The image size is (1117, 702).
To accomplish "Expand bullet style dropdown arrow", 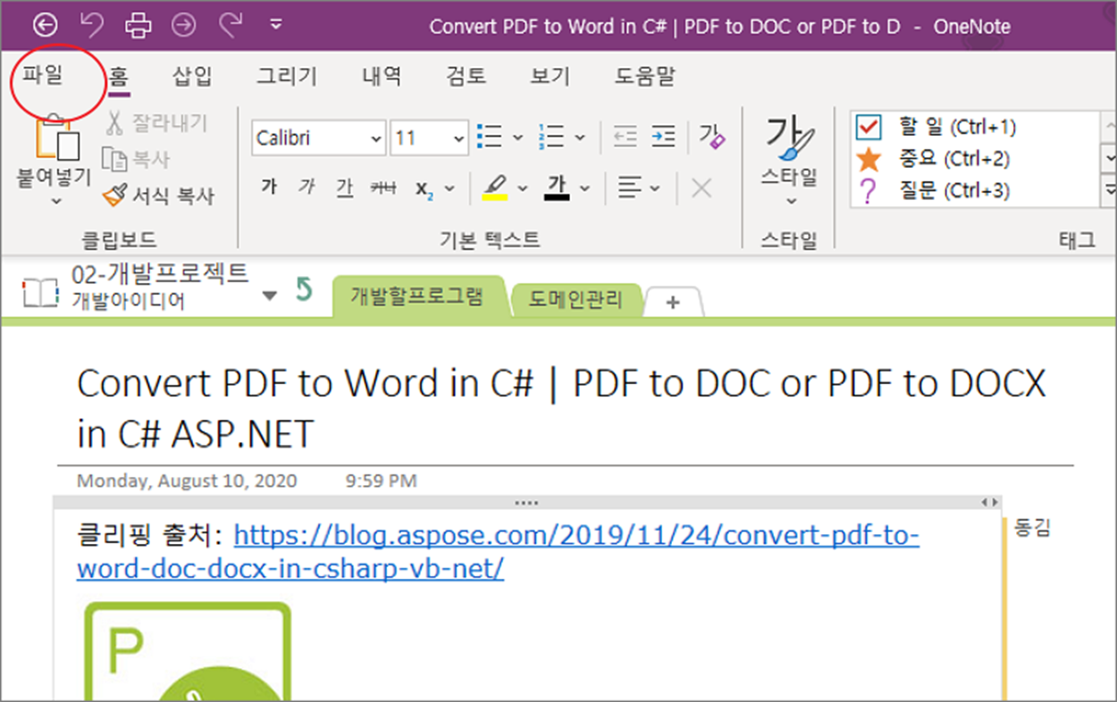I will tap(517, 138).
